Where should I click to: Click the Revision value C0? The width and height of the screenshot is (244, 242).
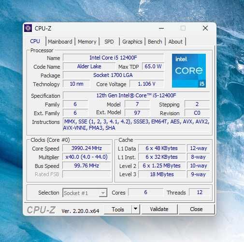(197, 113)
